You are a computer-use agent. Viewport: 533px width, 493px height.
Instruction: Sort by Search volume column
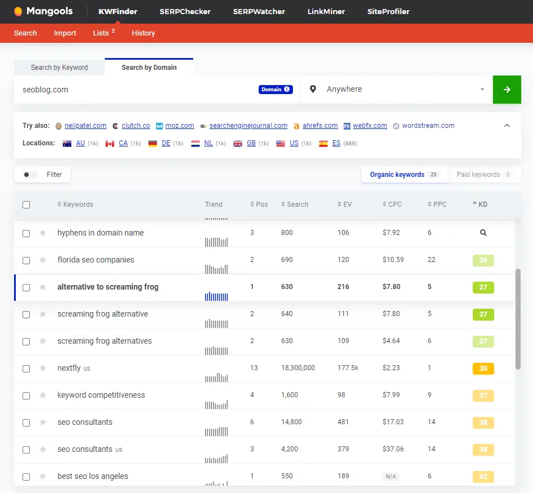point(295,205)
